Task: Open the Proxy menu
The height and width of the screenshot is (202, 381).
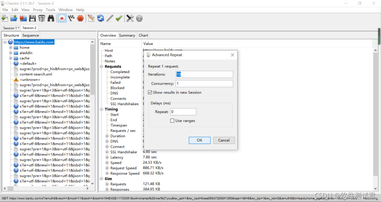Action: point(38,10)
